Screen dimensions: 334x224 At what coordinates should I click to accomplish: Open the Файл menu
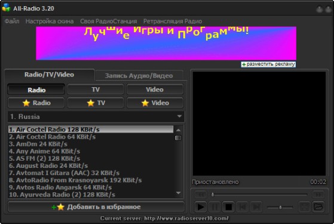12,22
